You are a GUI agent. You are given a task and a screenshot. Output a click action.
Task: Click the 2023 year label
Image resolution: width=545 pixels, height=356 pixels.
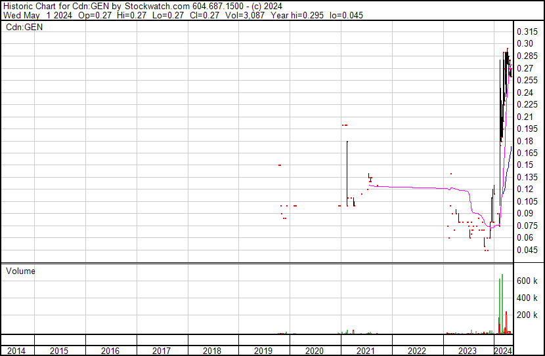click(468, 351)
